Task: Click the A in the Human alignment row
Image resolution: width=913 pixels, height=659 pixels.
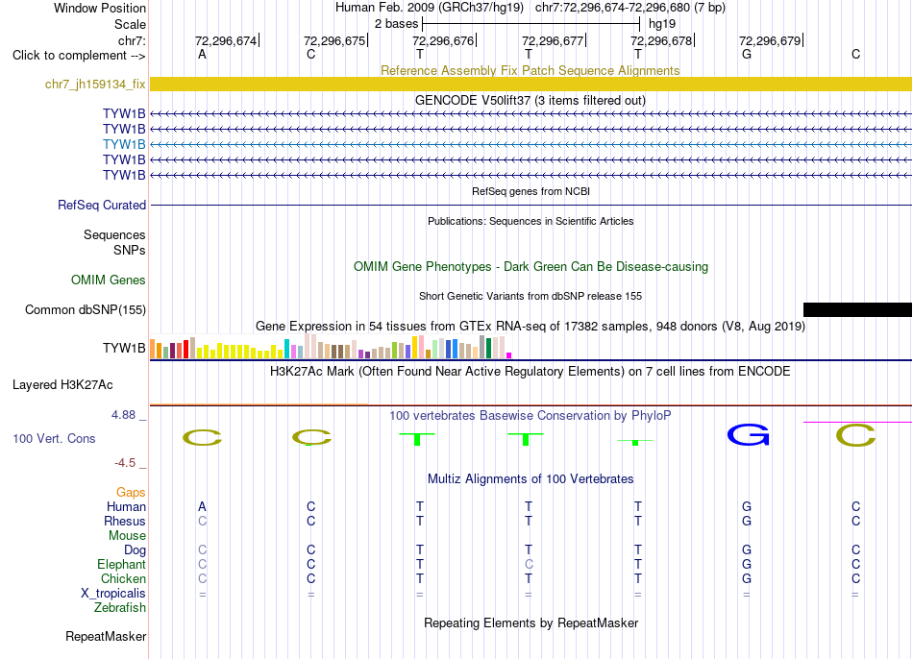Action: coord(202,506)
